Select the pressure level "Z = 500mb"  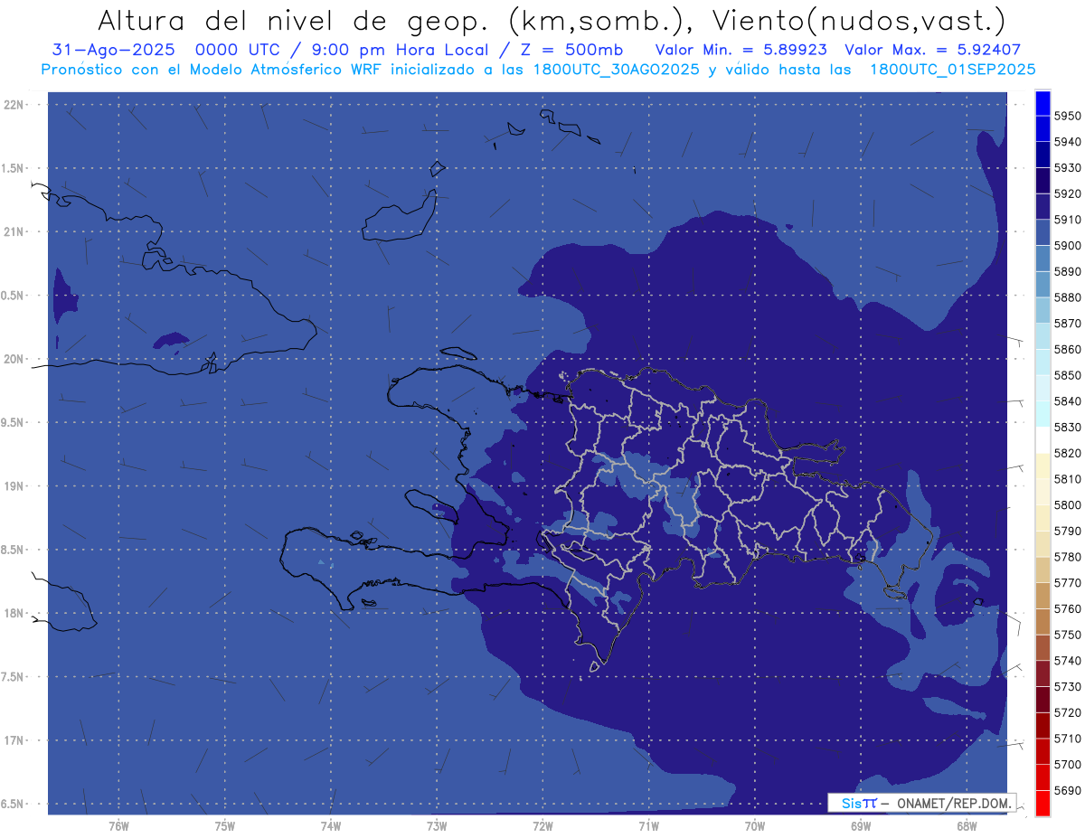click(x=566, y=51)
